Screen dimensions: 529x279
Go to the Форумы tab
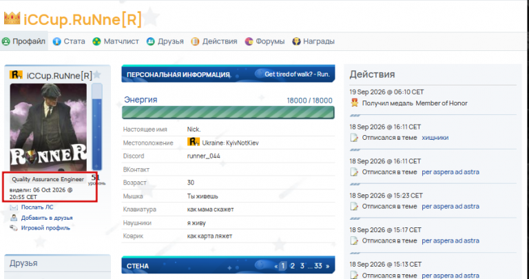tap(264, 41)
